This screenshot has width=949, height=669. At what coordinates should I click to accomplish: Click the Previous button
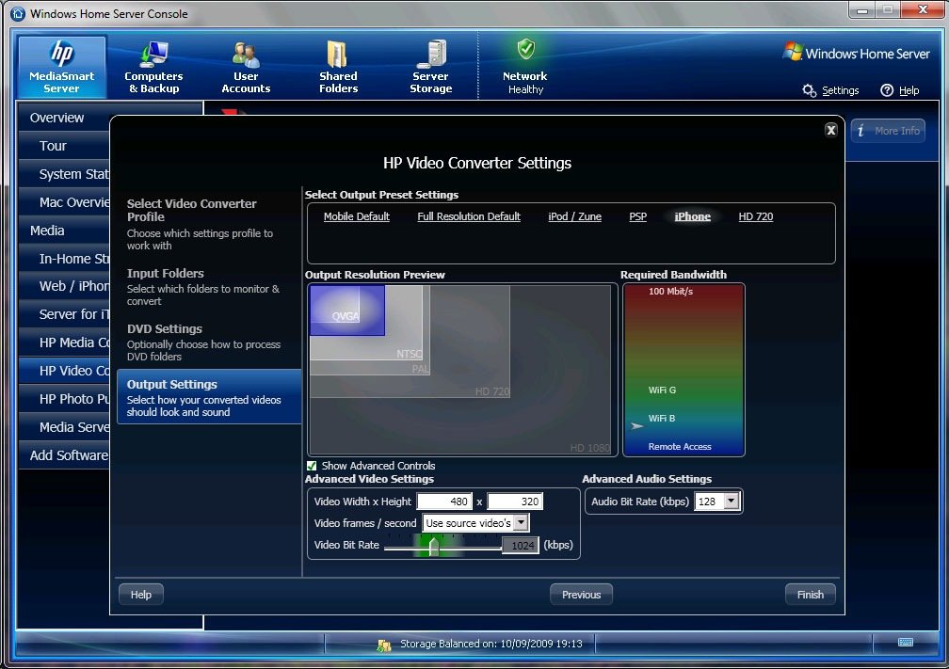[581, 595]
